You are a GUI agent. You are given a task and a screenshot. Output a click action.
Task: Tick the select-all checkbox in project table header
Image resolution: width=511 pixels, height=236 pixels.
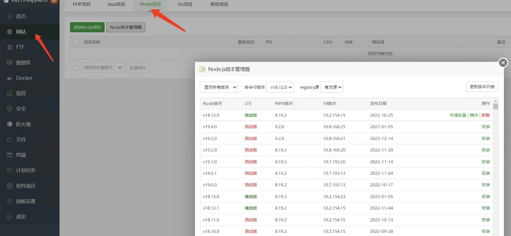[76, 42]
